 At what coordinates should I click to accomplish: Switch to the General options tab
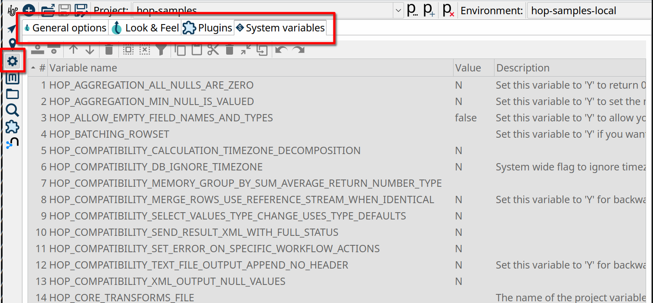[65, 28]
